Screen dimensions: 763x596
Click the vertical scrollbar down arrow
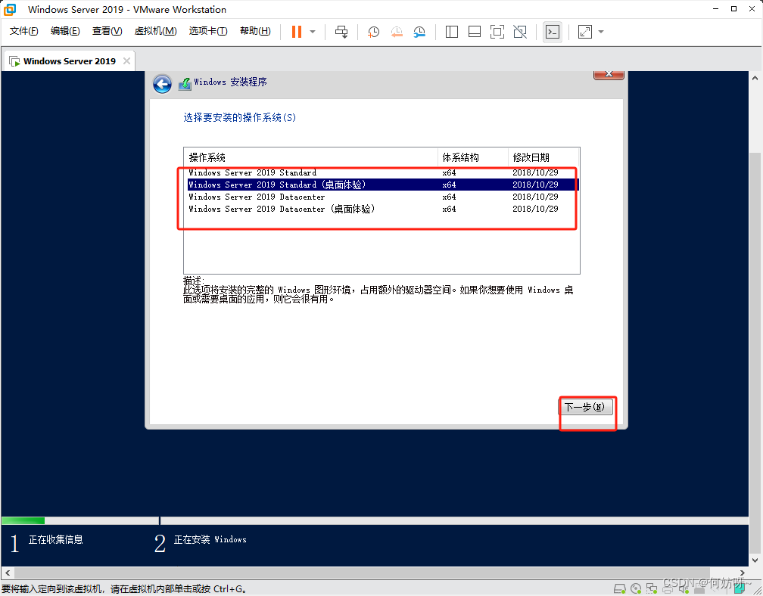(755, 560)
